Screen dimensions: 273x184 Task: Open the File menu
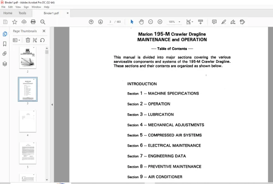coord(3,7)
